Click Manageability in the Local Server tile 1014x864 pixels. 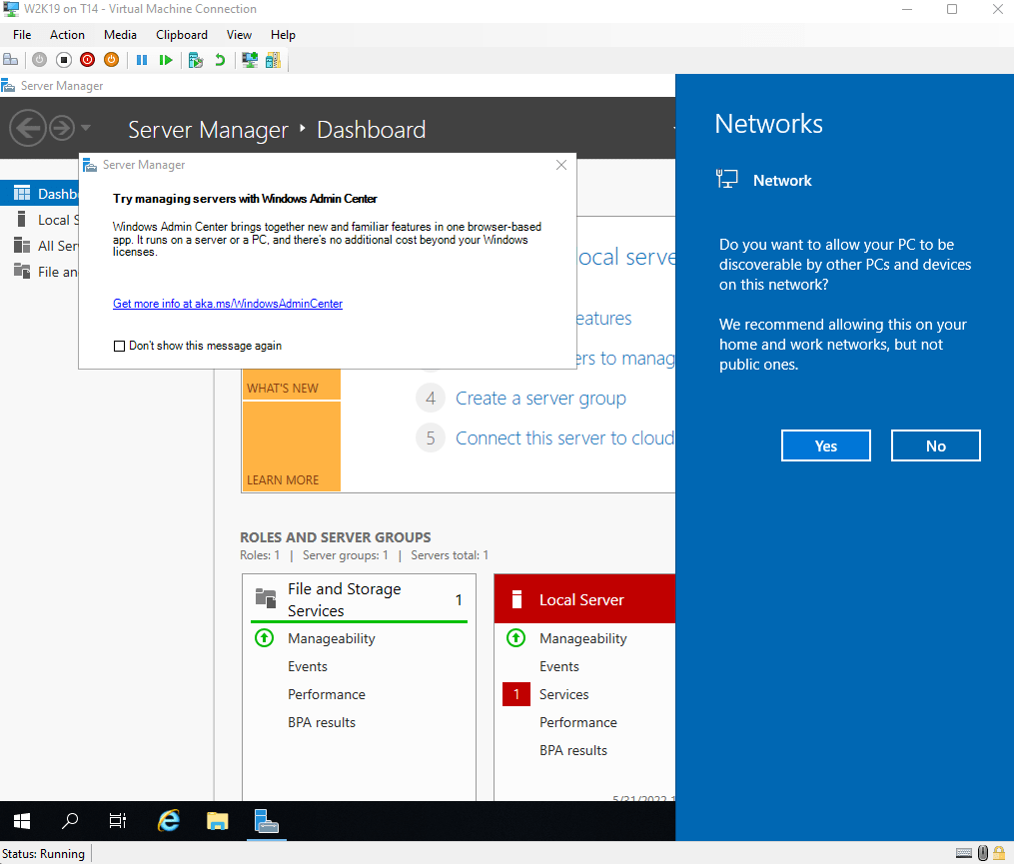[583, 638]
